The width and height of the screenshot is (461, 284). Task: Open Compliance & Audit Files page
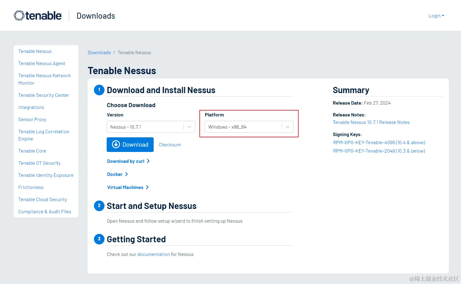45,212
